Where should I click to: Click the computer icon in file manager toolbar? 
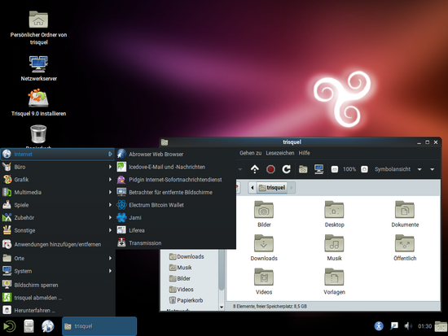click(318, 169)
